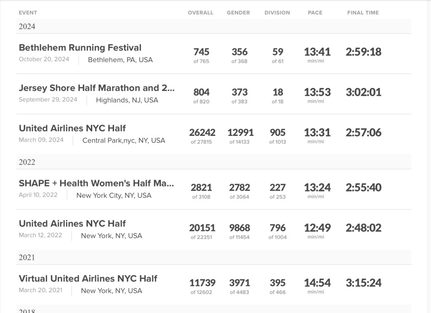Click division rank 395 of 466
Screen dimensions: 431x313
[x=277, y=285]
